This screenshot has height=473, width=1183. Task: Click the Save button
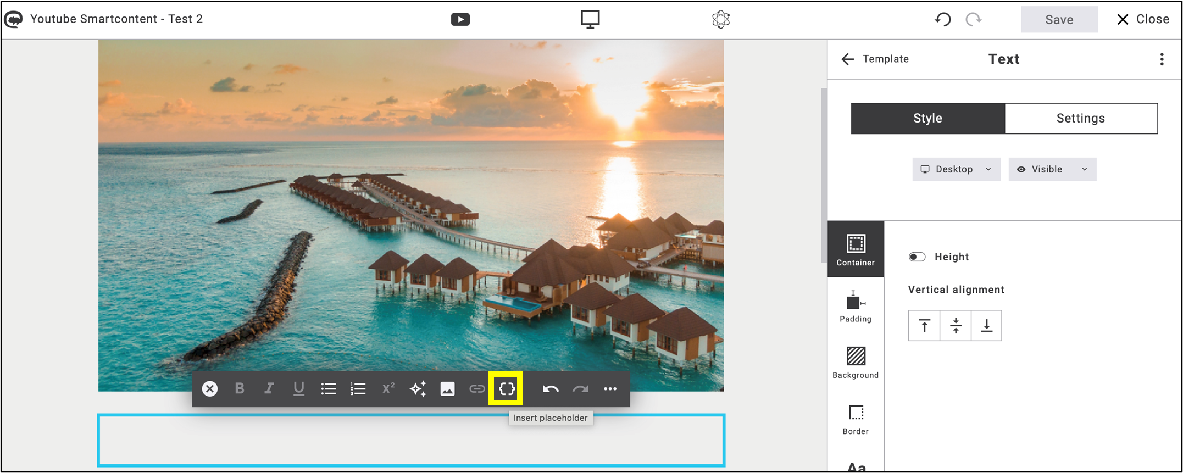(1059, 19)
